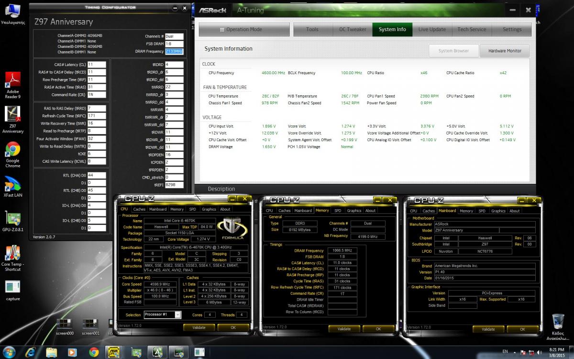
Task: Open About tab in the CPU-Z Memory-tab window
Action: tap(370, 211)
